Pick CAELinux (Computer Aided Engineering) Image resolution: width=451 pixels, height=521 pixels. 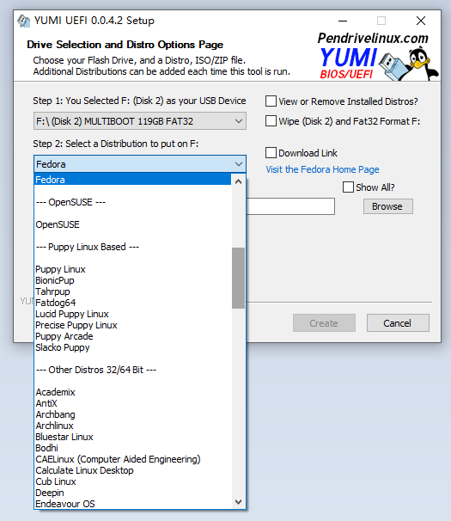pyautogui.click(x=132, y=459)
